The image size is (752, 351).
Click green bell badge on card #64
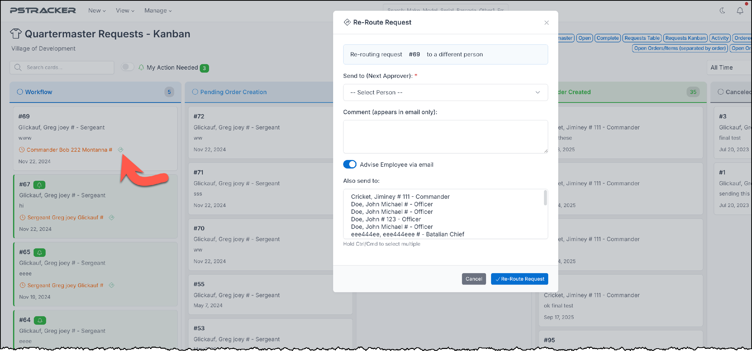(x=40, y=320)
